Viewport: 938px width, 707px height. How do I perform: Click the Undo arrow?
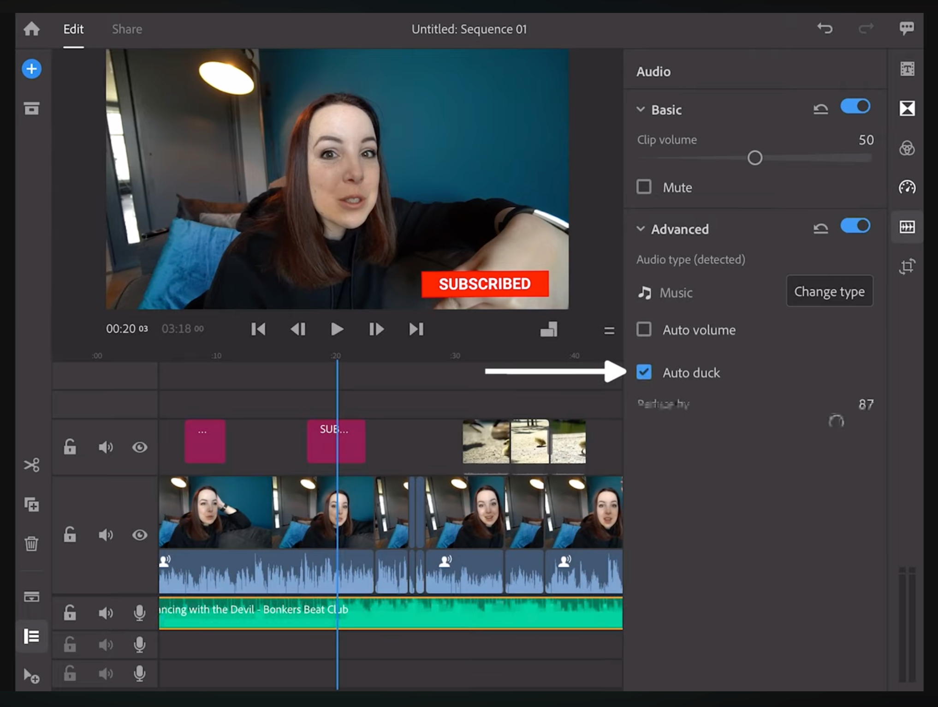[825, 29]
